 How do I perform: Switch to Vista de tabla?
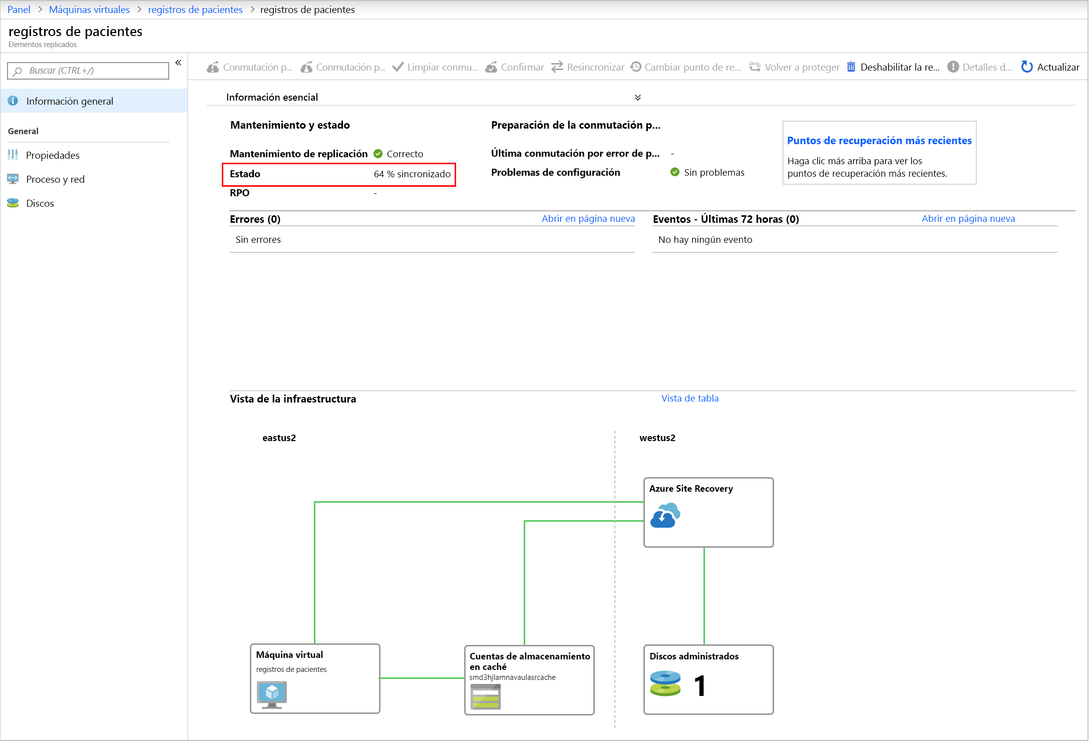690,398
